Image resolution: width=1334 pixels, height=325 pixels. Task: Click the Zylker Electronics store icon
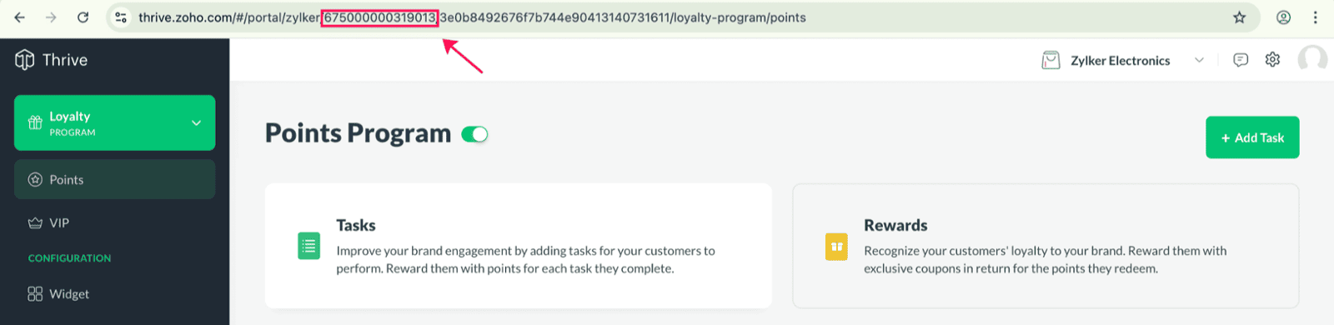[1051, 60]
